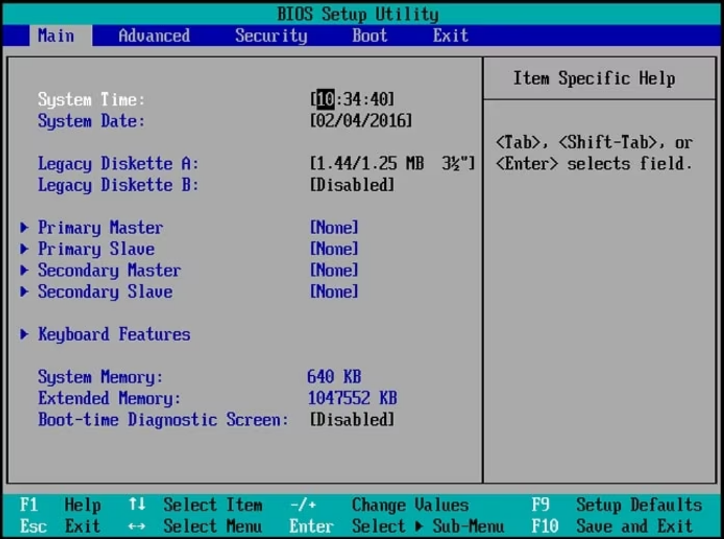Click the 1047552 KB value
724x539 pixels.
click(x=353, y=397)
